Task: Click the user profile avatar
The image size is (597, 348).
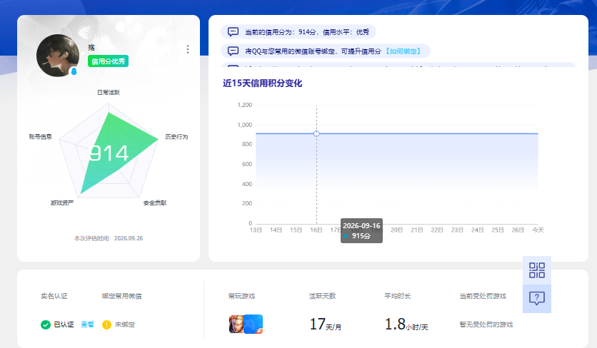Action: pos(58,56)
